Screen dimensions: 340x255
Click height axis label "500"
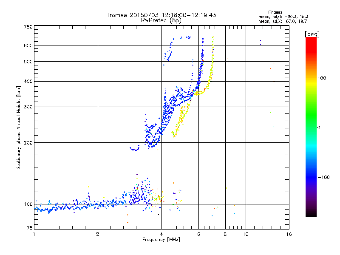point(28,62)
